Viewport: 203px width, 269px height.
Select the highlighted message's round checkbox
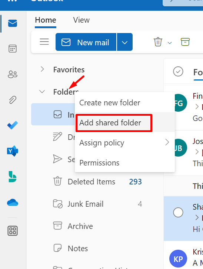tap(178, 212)
